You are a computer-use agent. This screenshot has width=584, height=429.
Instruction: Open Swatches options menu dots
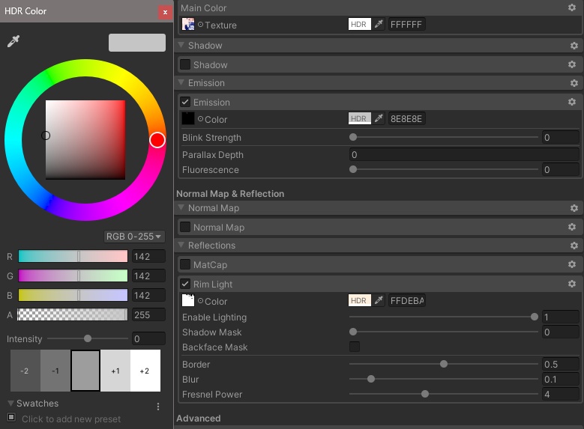click(158, 407)
